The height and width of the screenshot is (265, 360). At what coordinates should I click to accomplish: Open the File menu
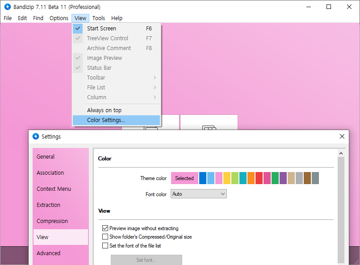[x=8, y=18]
